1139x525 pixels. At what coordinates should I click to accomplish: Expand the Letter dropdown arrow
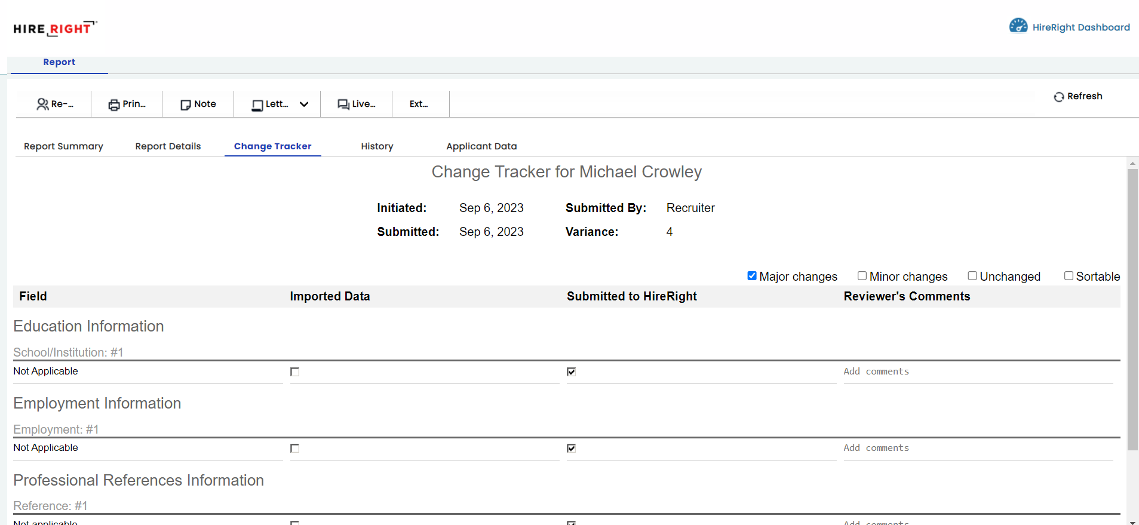(304, 105)
